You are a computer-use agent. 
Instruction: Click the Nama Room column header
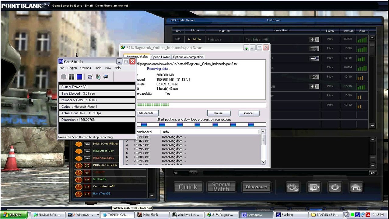282,30
